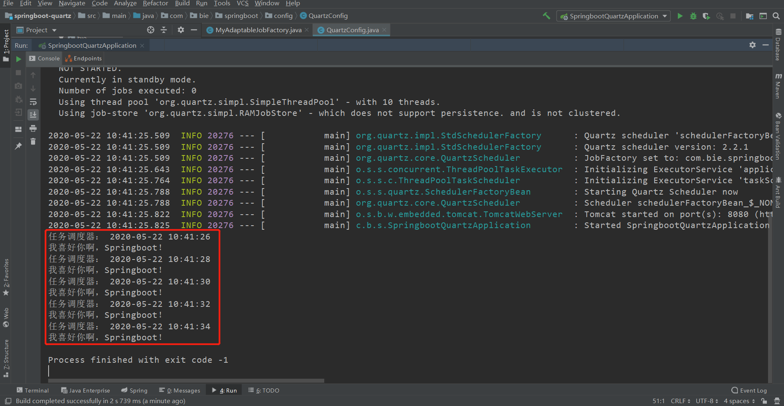Start debugging with the bug icon
Viewport: 784px width, 406px height.
point(693,16)
